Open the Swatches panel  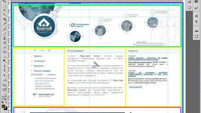coord(196,2)
